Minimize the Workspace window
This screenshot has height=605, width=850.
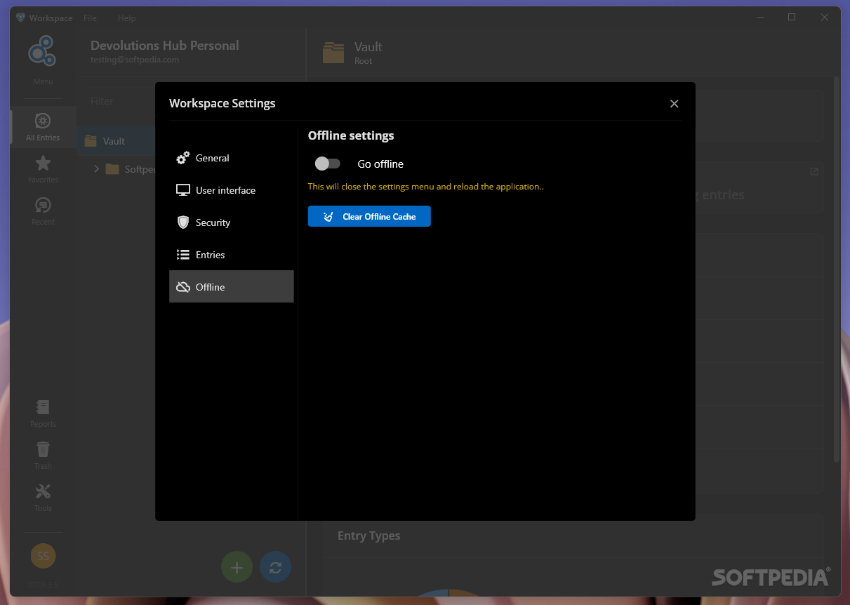tap(760, 18)
